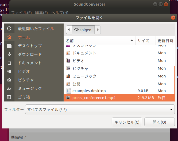178x141 pixels.
Task: Maximize the SoundConverter window
Action: [161, 5]
